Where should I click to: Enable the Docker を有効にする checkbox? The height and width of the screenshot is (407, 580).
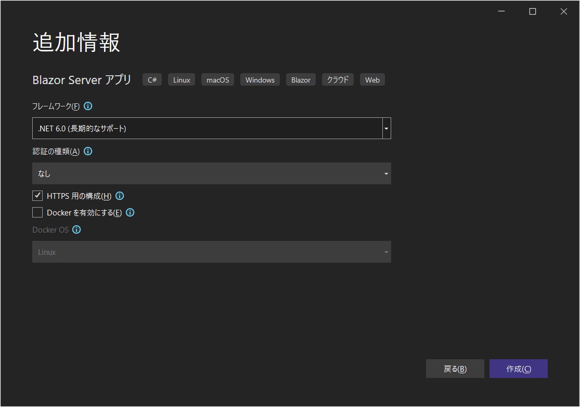pyautogui.click(x=37, y=212)
